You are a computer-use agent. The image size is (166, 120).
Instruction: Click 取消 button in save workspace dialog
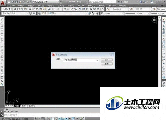click(107, 64)
